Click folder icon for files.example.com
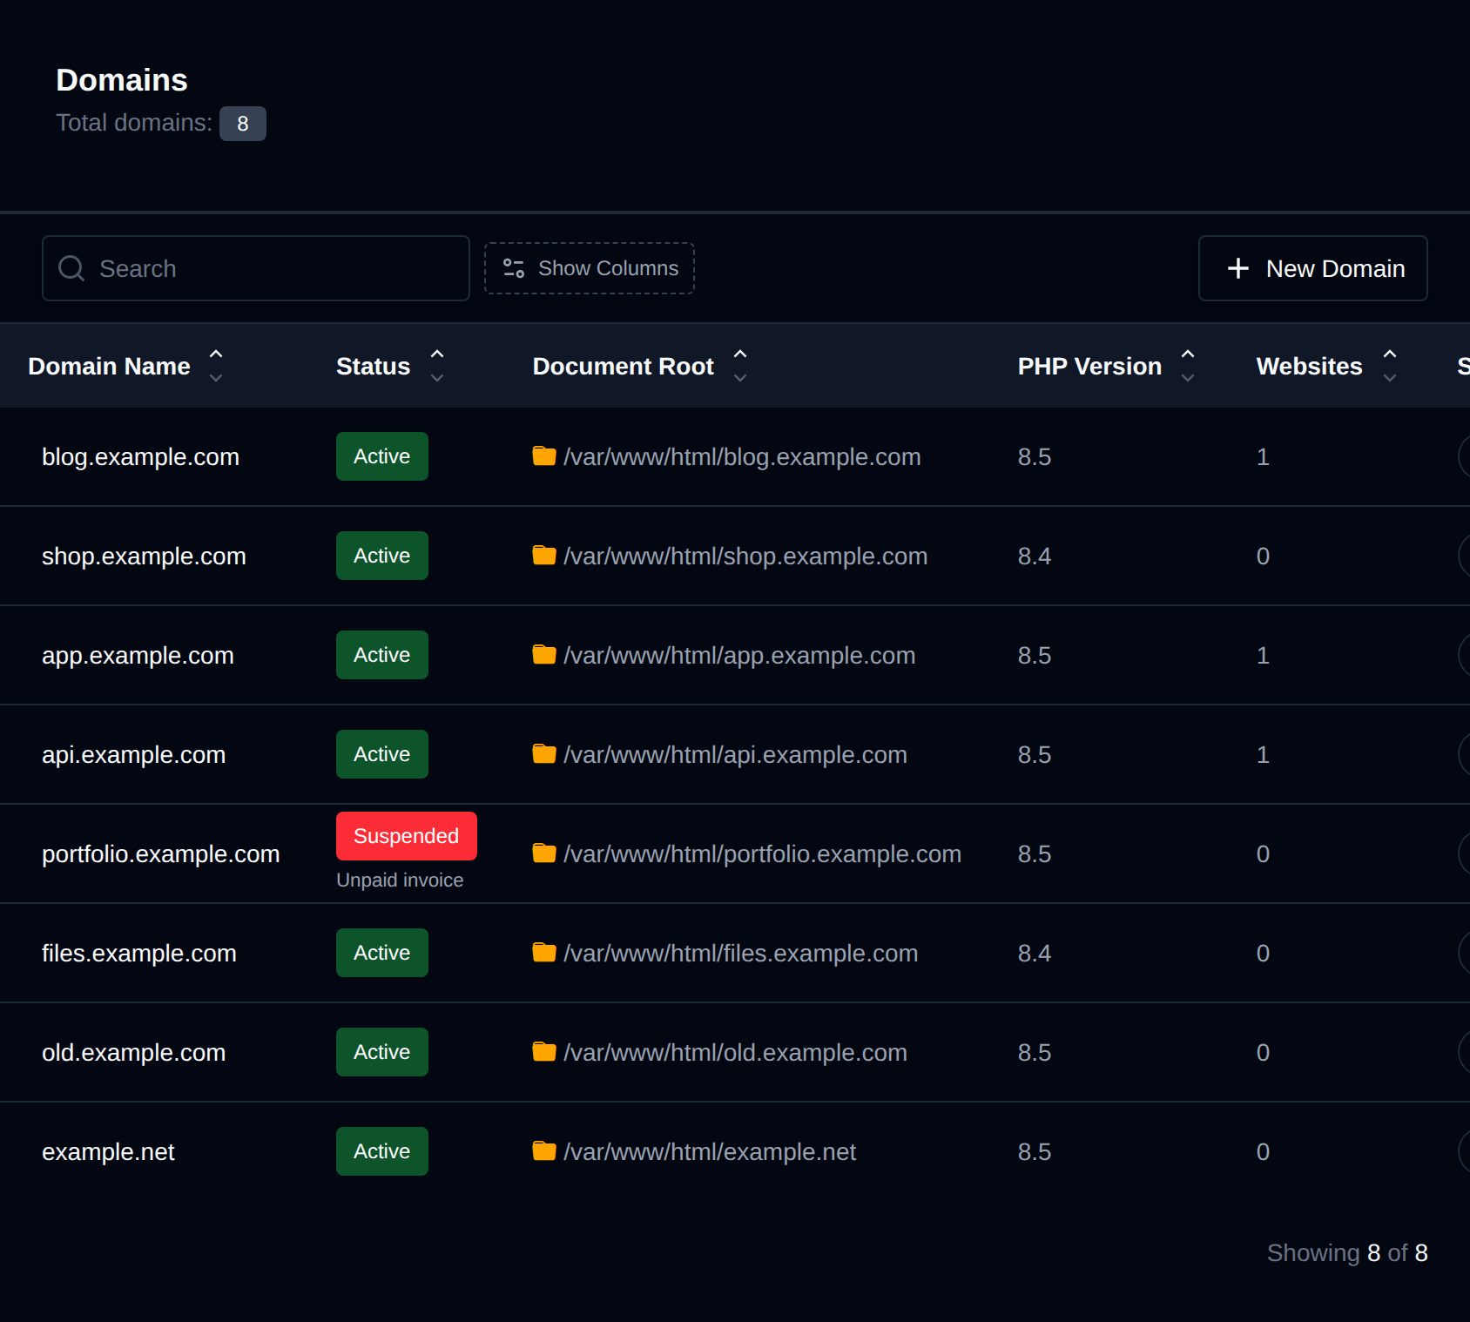The height and width of the screenshot is (1322, 1470). pyautogui.click(x=544, y=953)
